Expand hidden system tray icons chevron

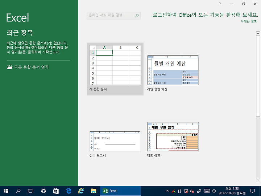tap(167, 191)
